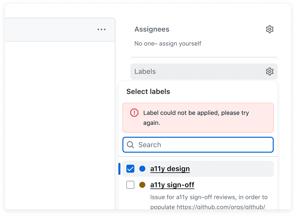Click the red error stop-sign icon

coord(134,113)
